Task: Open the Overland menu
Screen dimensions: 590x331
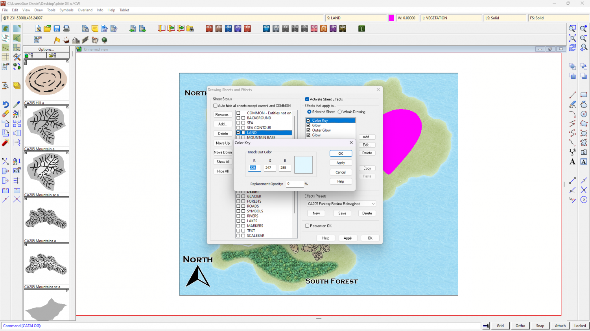Action: (85, 10)
